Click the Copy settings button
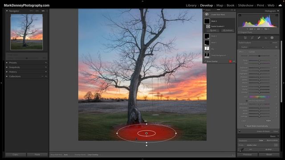Image resolution: width=285 pixels, height=160 pixels. click(x=16, y=155)
